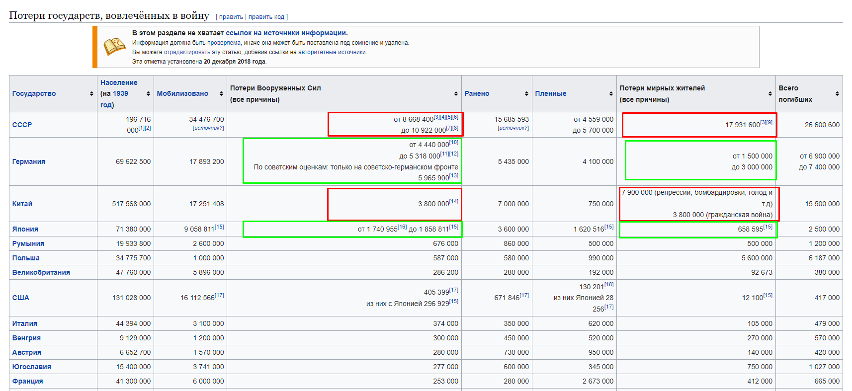Open footnote [18] after 130 201
The width and height of the screenshot is (852, 391).
click(x=609, y=284)
